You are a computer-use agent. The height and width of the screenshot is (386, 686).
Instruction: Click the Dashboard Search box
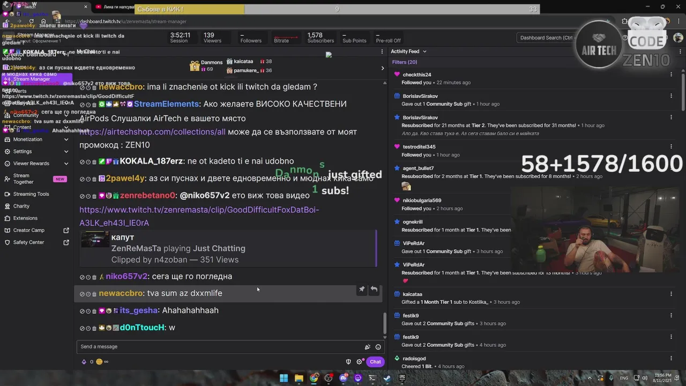547,38
